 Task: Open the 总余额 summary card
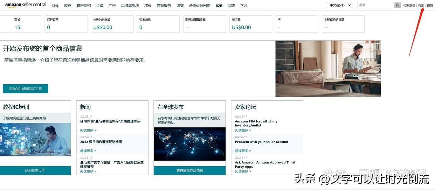click(251, 24)
